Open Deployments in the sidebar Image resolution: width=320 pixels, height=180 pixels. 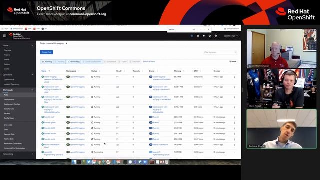(x=9, y=100)
